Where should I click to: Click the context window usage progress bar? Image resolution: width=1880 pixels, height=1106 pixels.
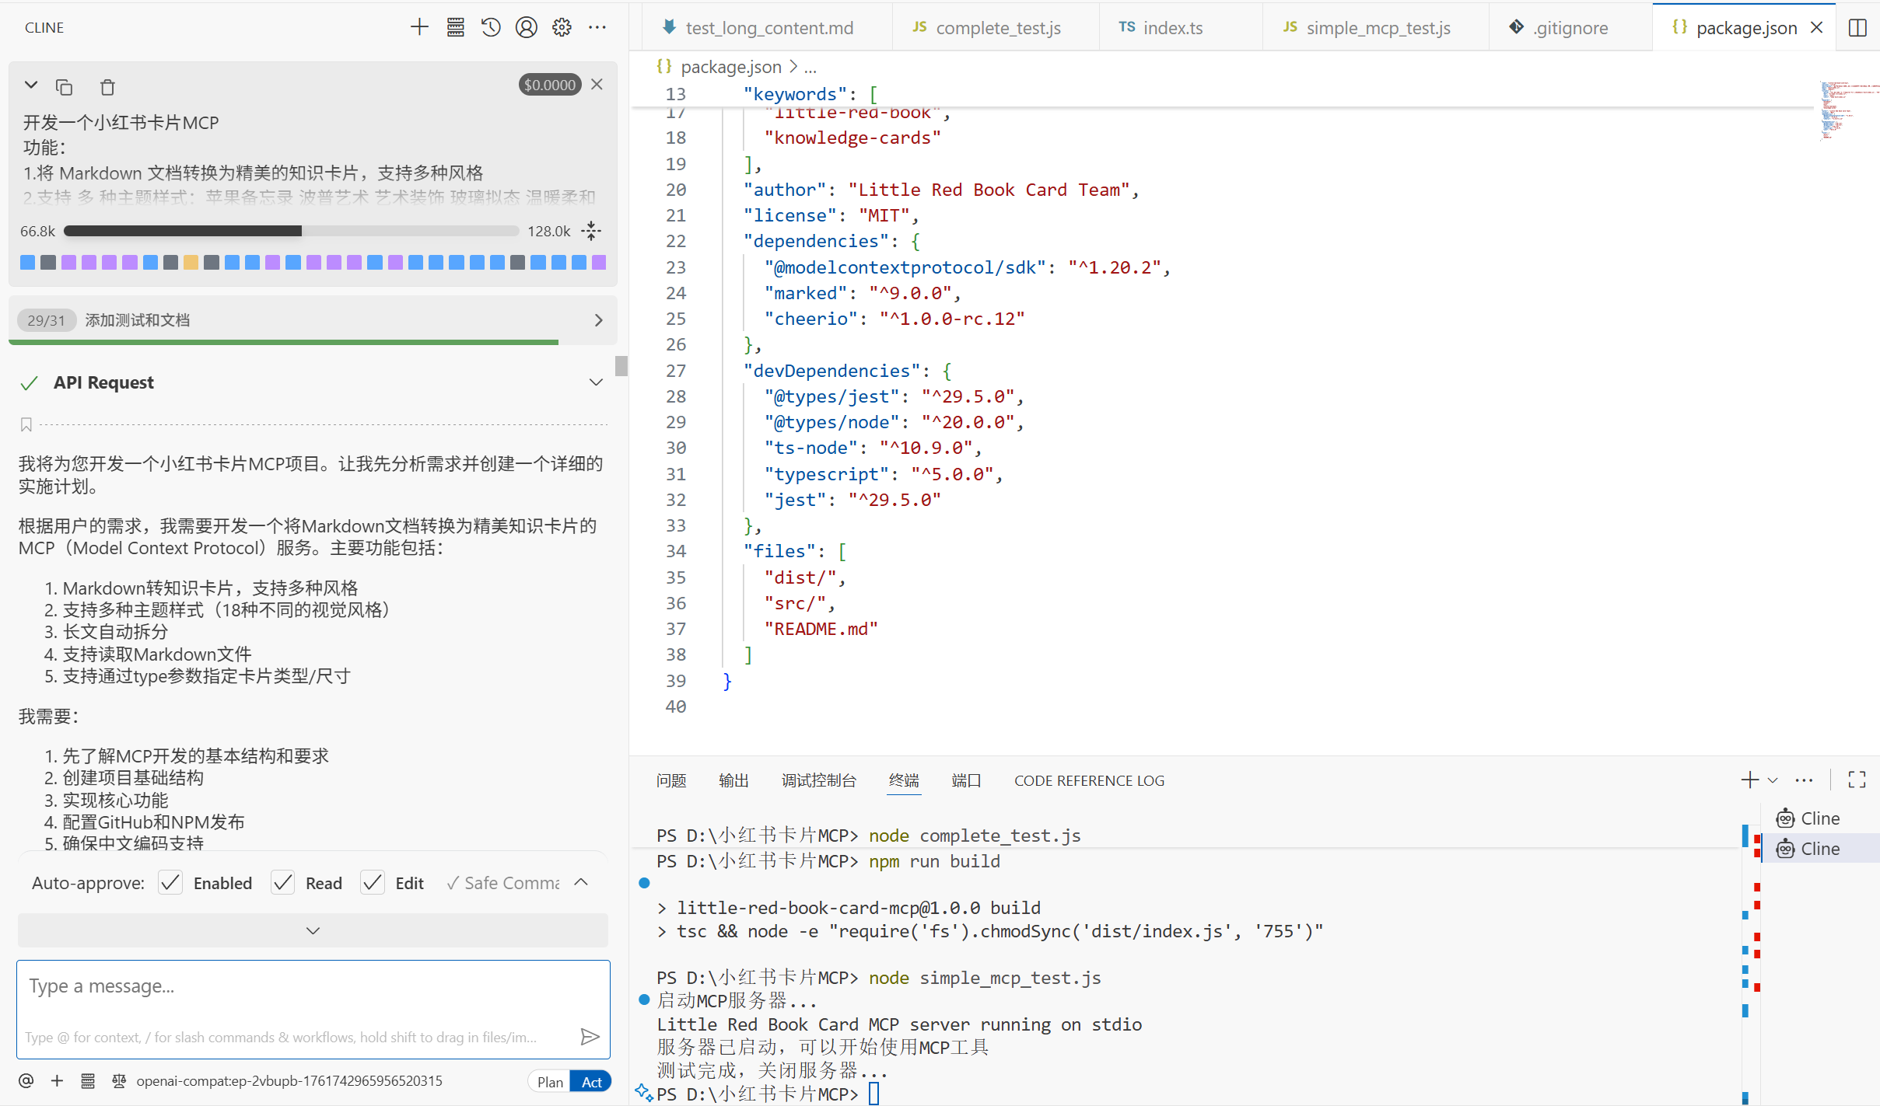point(291,231)
